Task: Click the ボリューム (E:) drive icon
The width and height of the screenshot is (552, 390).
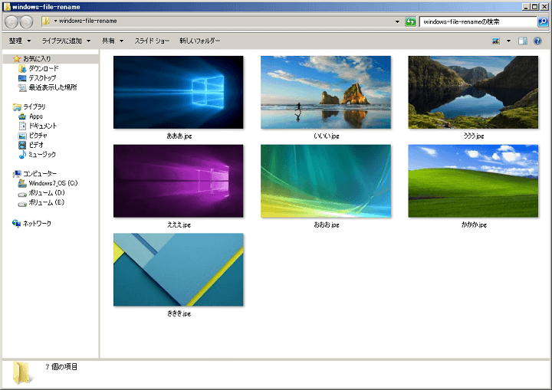Action: coord(22,204)
